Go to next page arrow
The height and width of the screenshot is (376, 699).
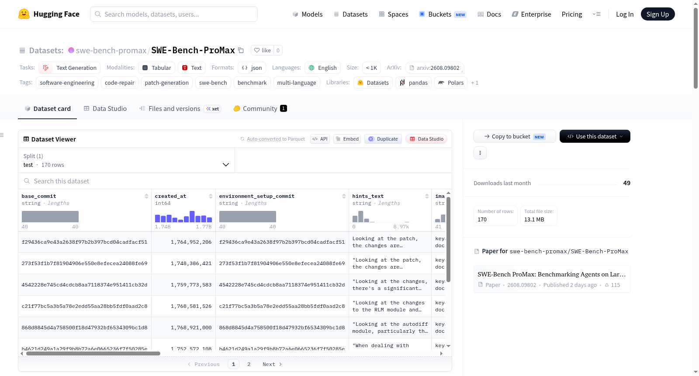(272, 364)
